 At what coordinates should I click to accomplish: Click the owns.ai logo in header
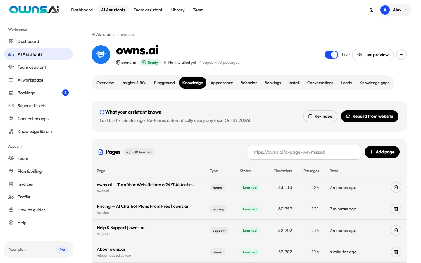[34, 10]
